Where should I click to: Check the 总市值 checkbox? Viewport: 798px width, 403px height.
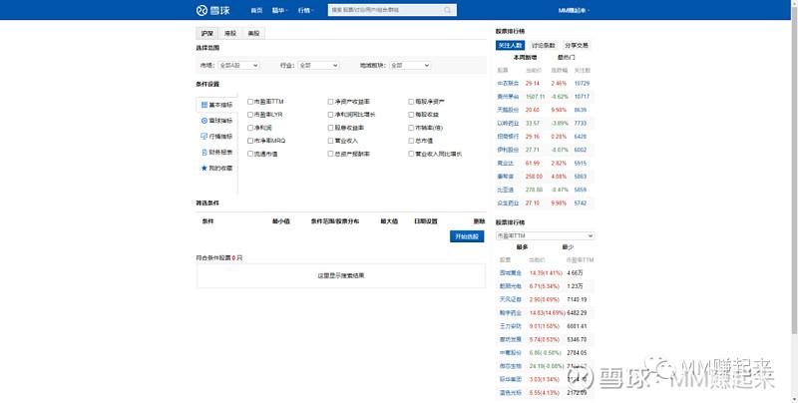(x=411, y=141)
